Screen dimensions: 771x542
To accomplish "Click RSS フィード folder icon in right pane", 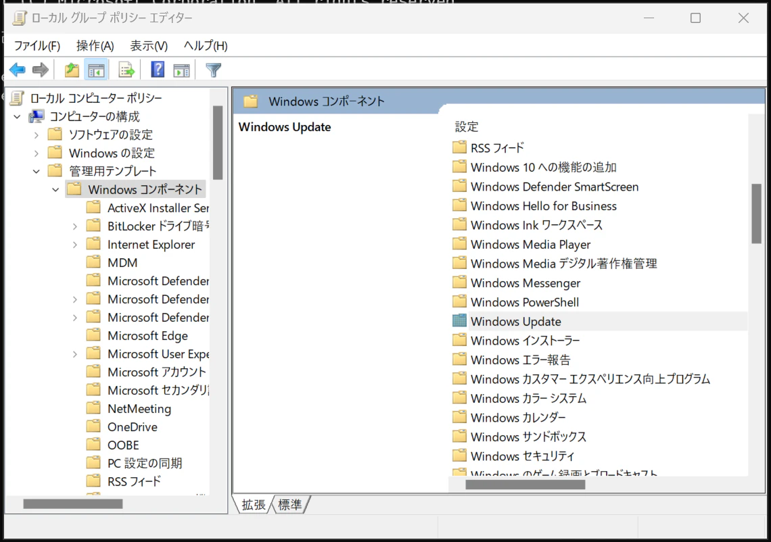I will [459, 147].
